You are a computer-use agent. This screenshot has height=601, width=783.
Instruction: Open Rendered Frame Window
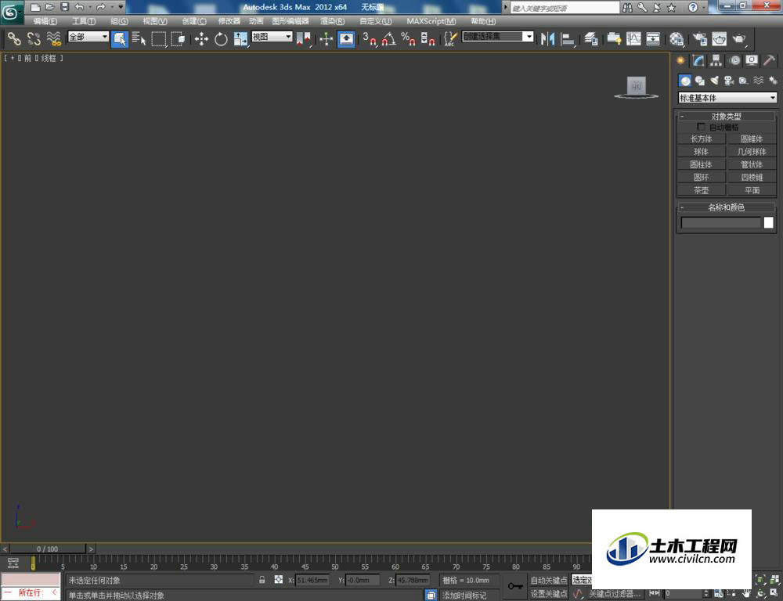point(719,38)
